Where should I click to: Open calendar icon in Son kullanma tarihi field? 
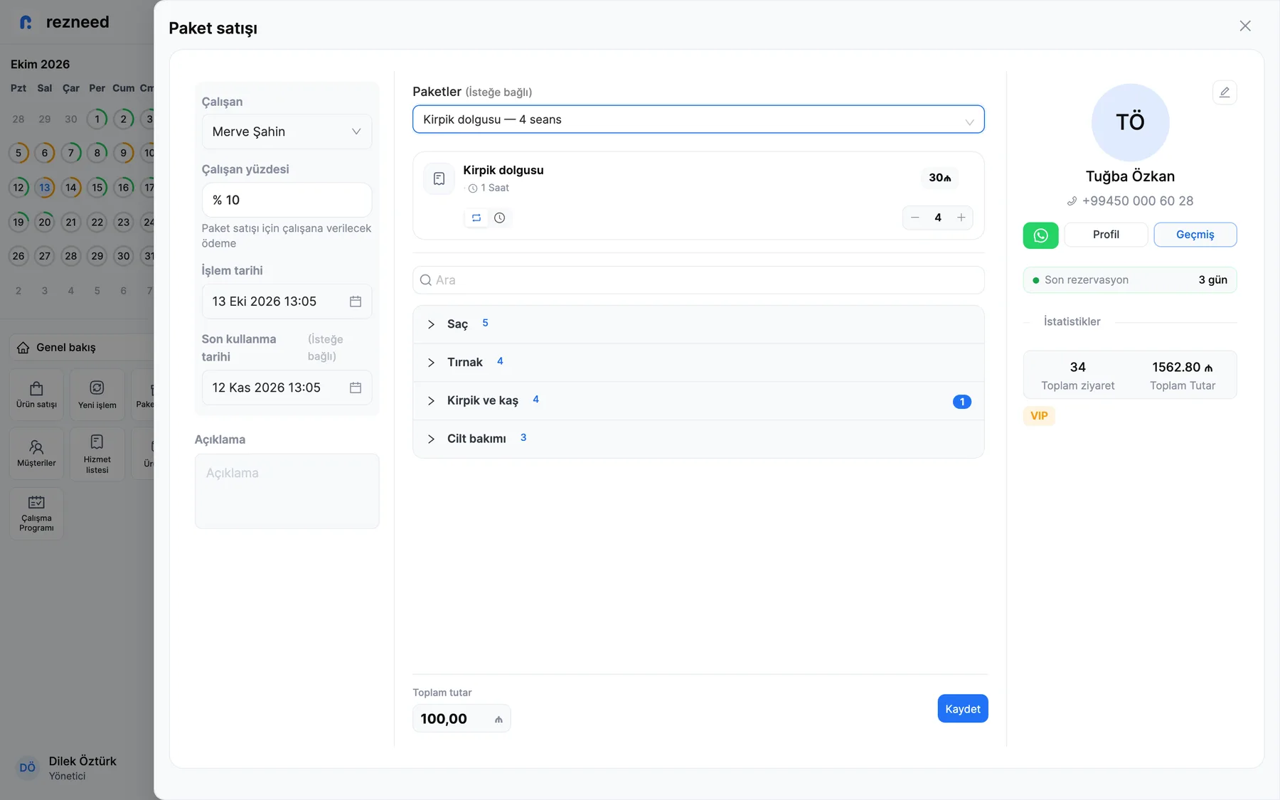(x=356, y=388)
